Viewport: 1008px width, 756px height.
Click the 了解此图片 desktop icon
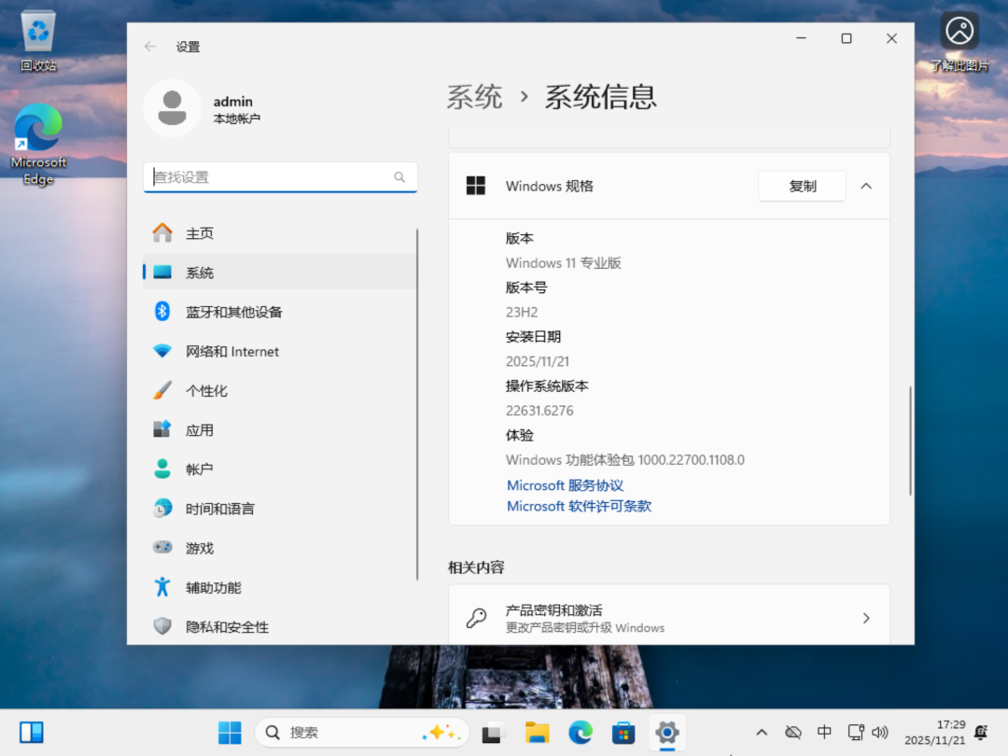pyautogui.click(x=959, y=40)
